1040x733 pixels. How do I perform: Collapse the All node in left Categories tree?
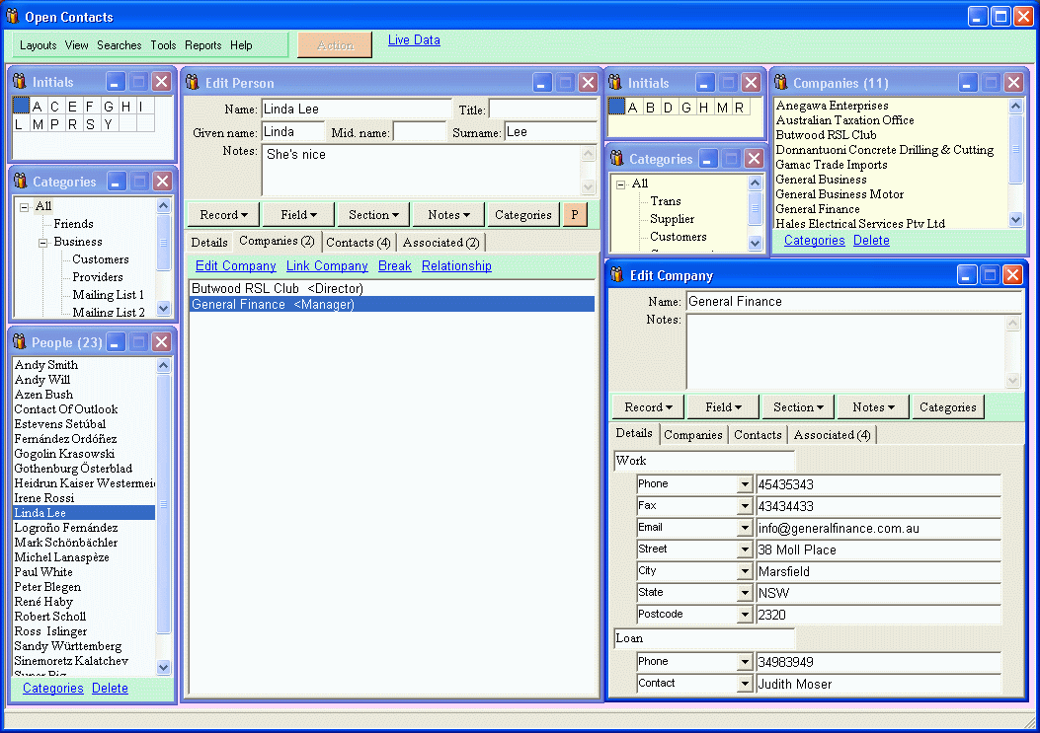(x=24, y=206)
